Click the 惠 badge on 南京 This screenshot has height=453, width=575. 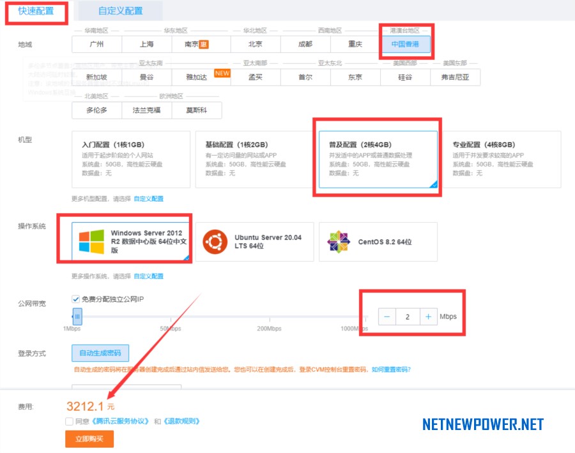pyautogui.click(x=204, y=44)
